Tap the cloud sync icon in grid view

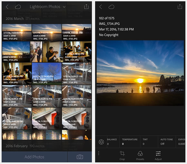click(18, 7)
